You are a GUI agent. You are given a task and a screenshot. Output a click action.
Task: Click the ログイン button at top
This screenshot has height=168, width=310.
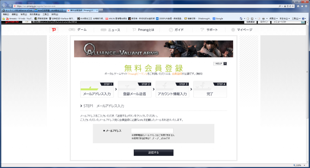[264, 22]
